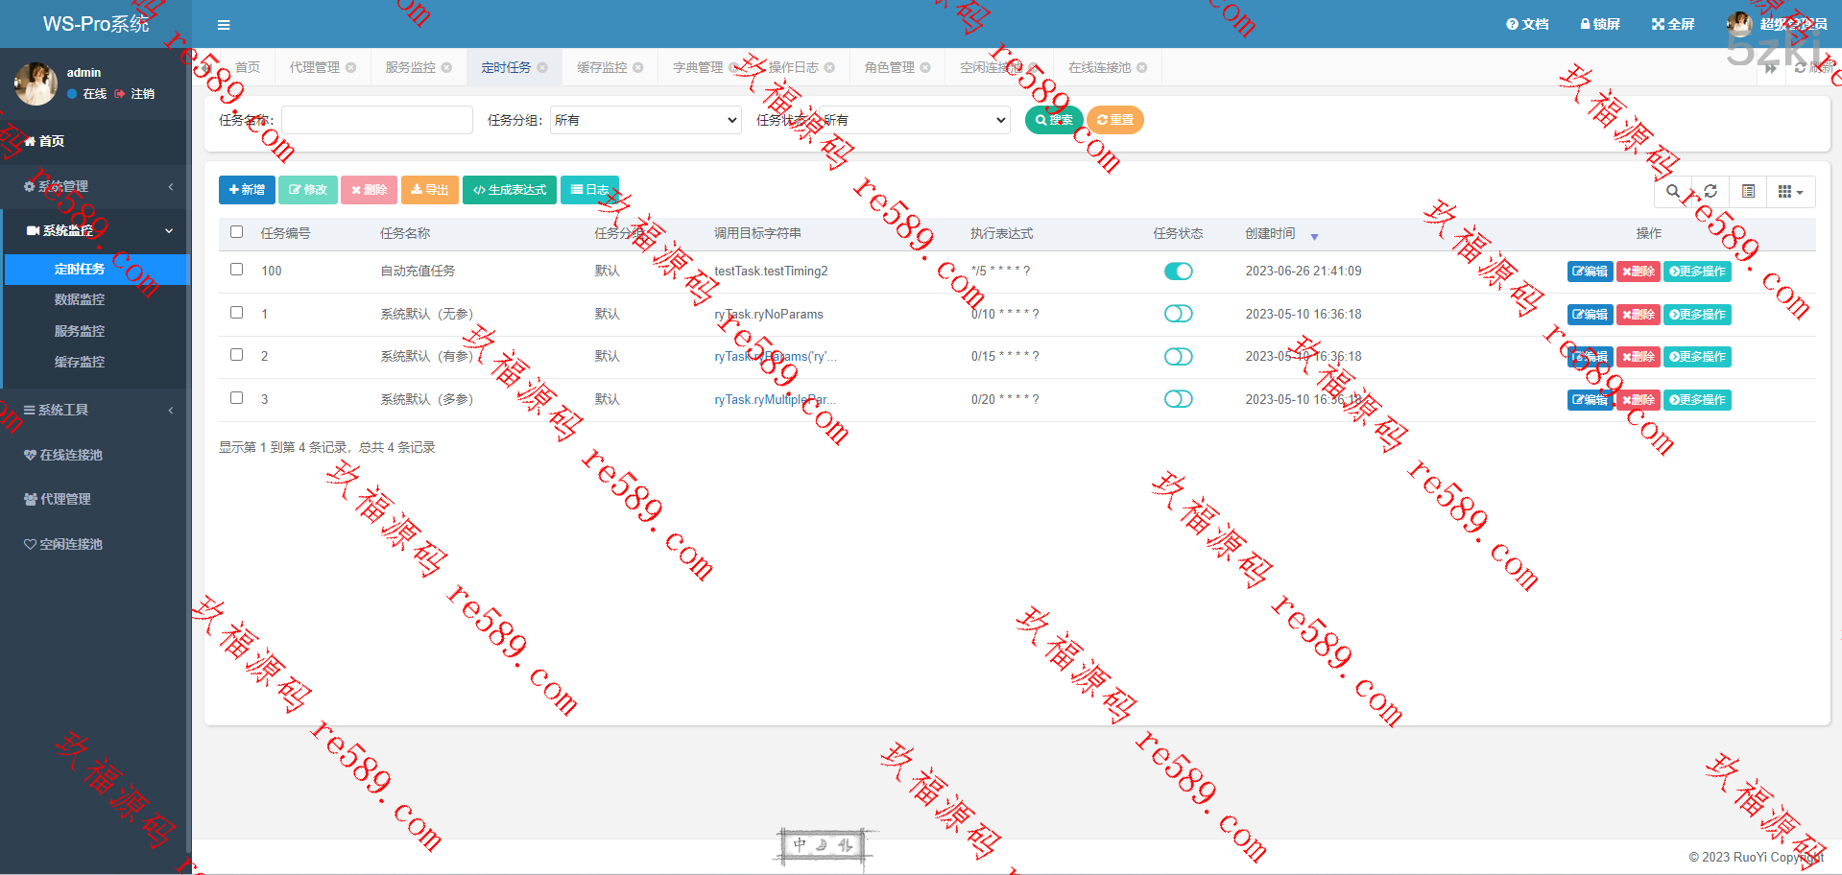Open the fullscreen 全屏 icon

(x=1673, y=24)
